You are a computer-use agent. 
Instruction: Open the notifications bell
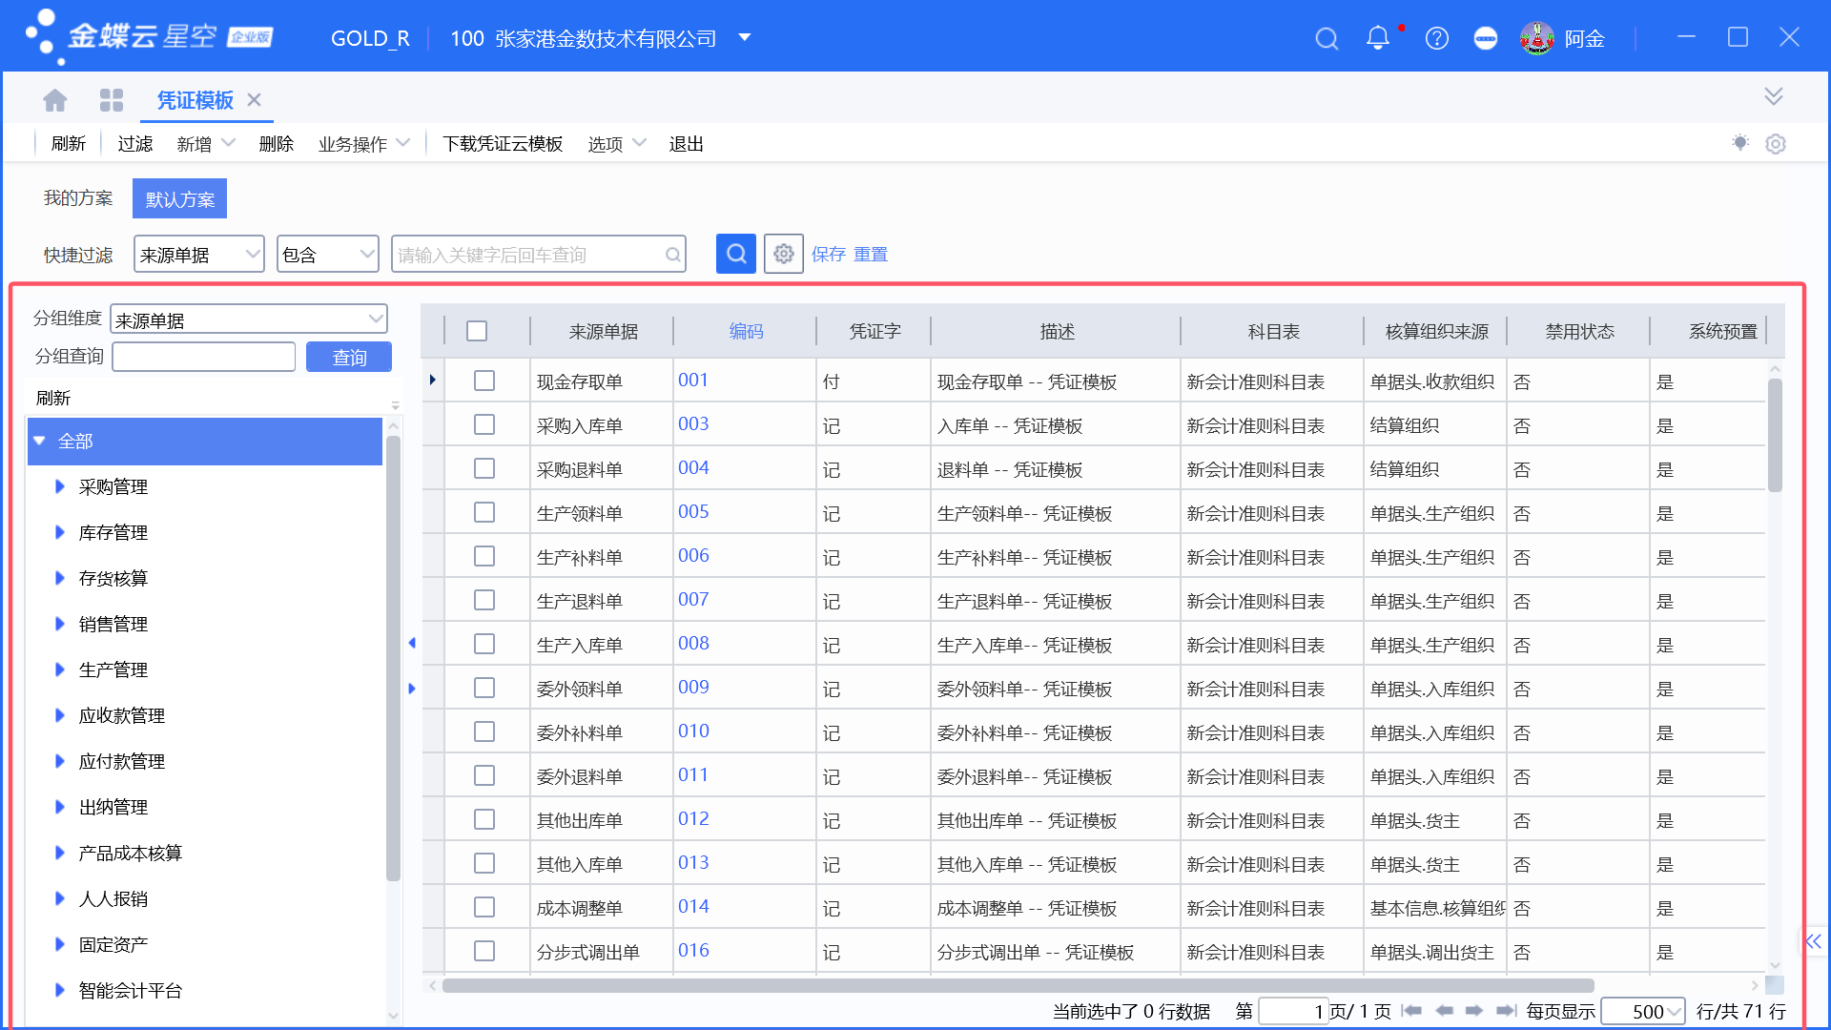coord(1378,38)
